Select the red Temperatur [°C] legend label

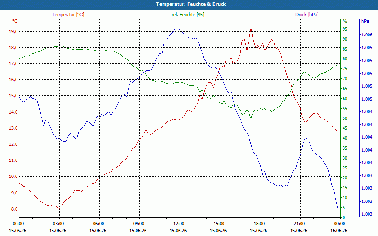pyautogui.click(x=68, y=15)
